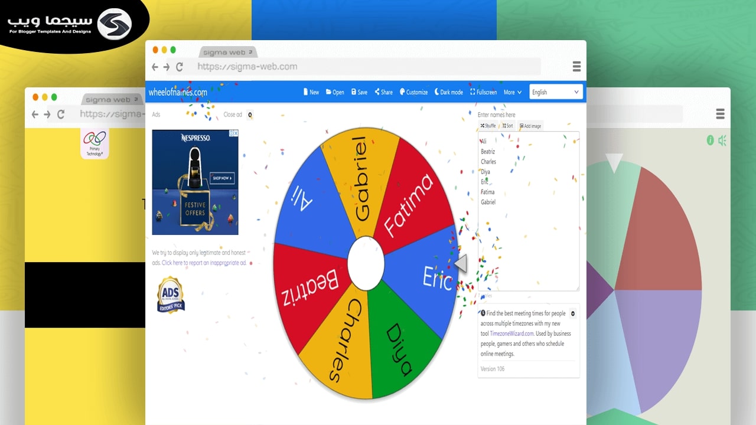Reload the page in front browser window
This screenshot has height=425, width=756.
tap(180, 67)
